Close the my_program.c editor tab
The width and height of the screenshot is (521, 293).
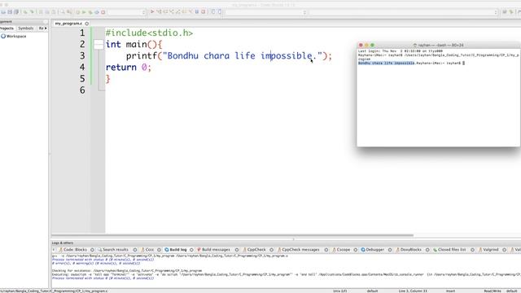pyautogui.click(x=87, y=24)
